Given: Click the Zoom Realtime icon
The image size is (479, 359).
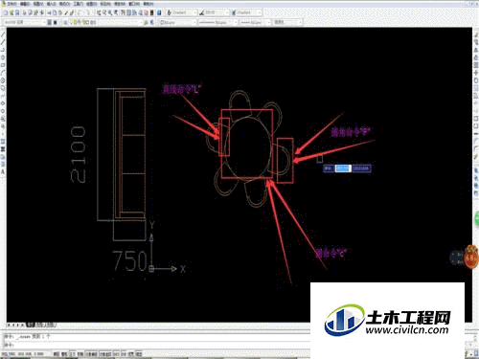Looking at the screenshot, I should click(104, 12).
